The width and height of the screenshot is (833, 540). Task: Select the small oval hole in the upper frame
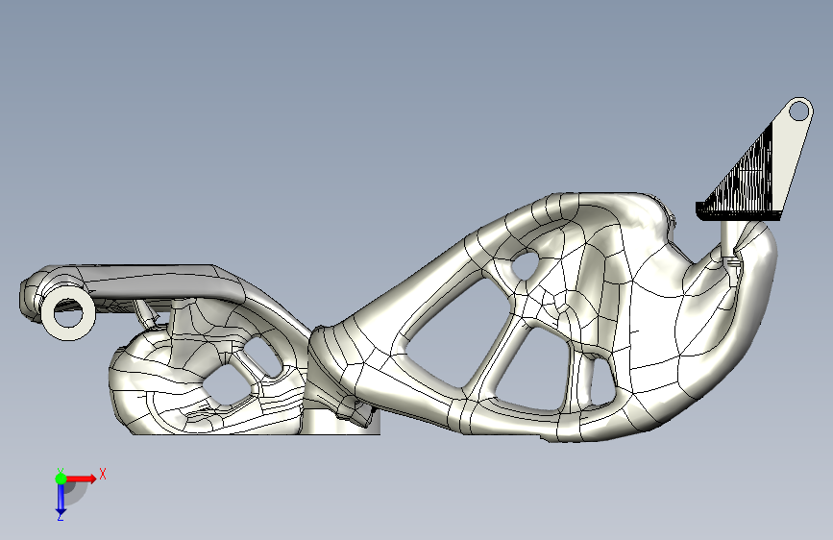(526, 264)
